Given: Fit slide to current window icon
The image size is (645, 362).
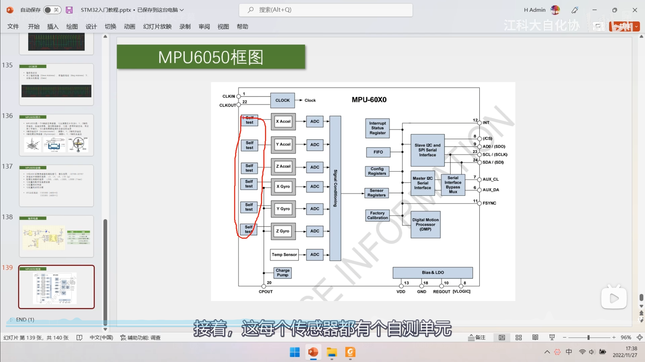Looking at the screenshot, I should pos(639,338).
